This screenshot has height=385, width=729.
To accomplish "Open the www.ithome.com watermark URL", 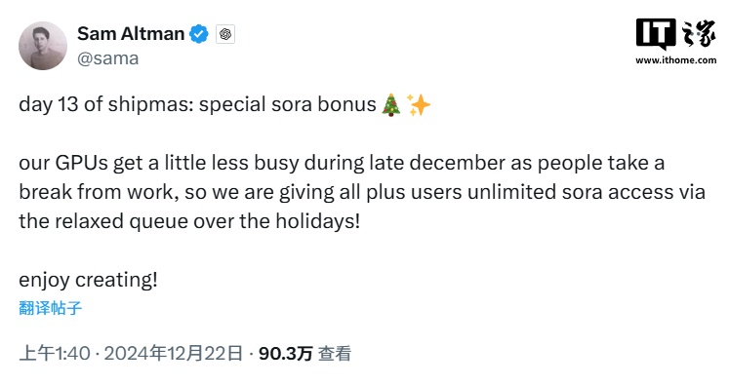I will [x=676, y=59].
